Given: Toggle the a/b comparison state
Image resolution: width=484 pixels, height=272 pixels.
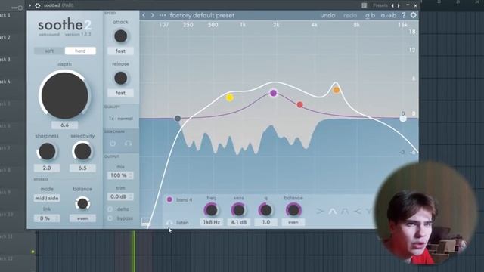Looking at the screenshot, I should (370, 15).
